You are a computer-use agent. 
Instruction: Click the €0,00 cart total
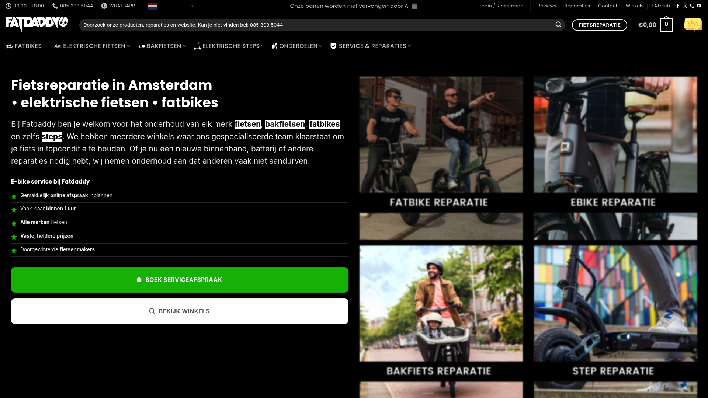pos(647,25)
